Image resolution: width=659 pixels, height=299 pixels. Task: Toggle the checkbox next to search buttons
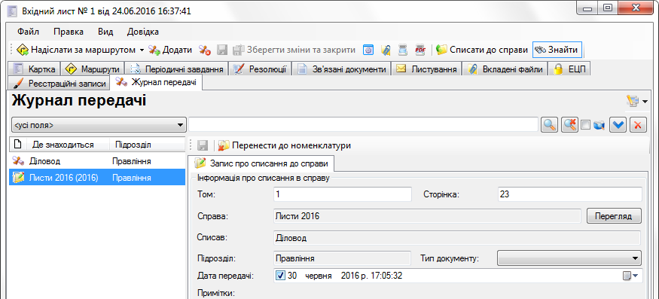pos(585,125)
